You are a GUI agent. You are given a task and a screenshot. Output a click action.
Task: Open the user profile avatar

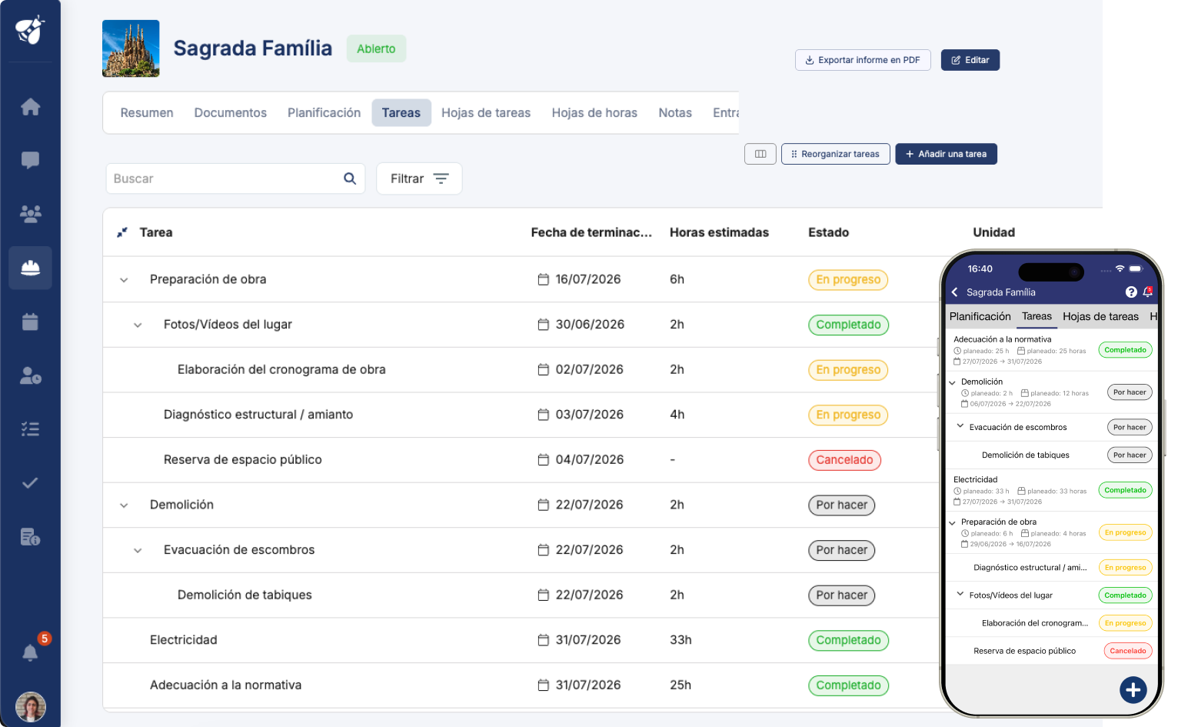coord(31,707)
